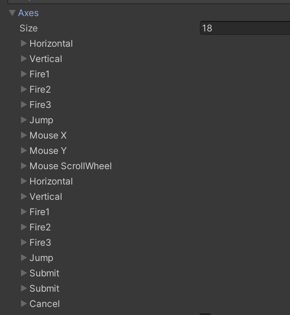Select the second Fire3 axis entry

point(40,243)
